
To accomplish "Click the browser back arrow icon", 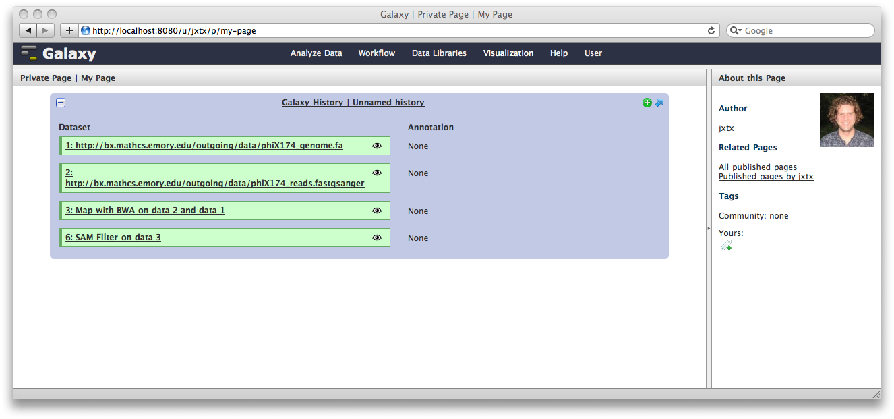I will tap(27, 30).
